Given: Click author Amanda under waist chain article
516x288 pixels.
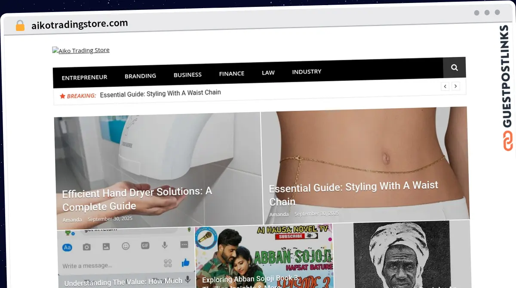Looking at the screenshot, I should click(x=279, y=214).
